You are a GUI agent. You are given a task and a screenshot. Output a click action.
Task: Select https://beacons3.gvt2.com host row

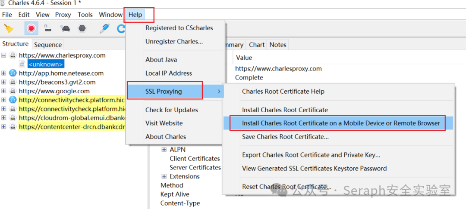pyautogui.click(x=57, y=82)
